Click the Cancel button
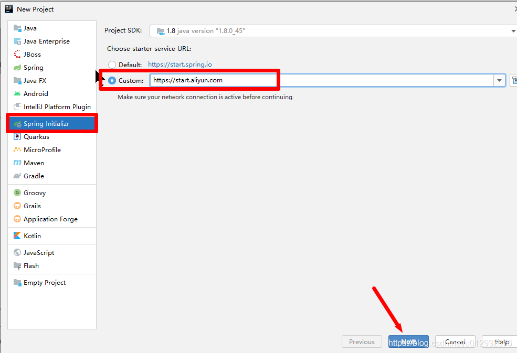This screenshot has height=353, width=517. tap(455, 342)
